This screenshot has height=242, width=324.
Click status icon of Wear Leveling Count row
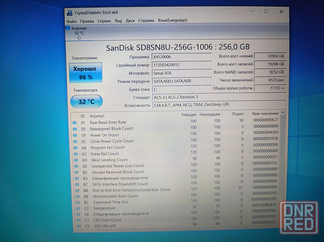click(76, 160)
